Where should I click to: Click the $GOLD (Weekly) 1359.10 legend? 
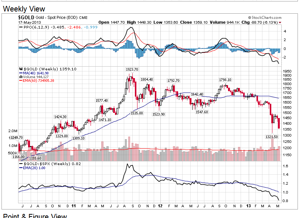pyautogui.click(x=50, y=69)
